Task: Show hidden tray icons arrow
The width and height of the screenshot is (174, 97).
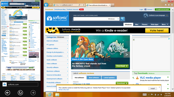Action: (x=149, y=94)
